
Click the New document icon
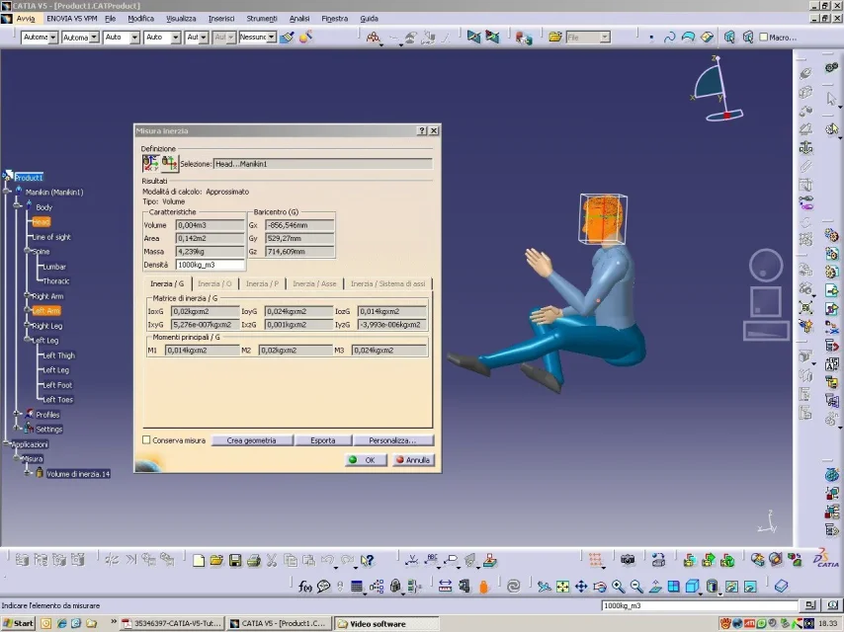(199, 561)
